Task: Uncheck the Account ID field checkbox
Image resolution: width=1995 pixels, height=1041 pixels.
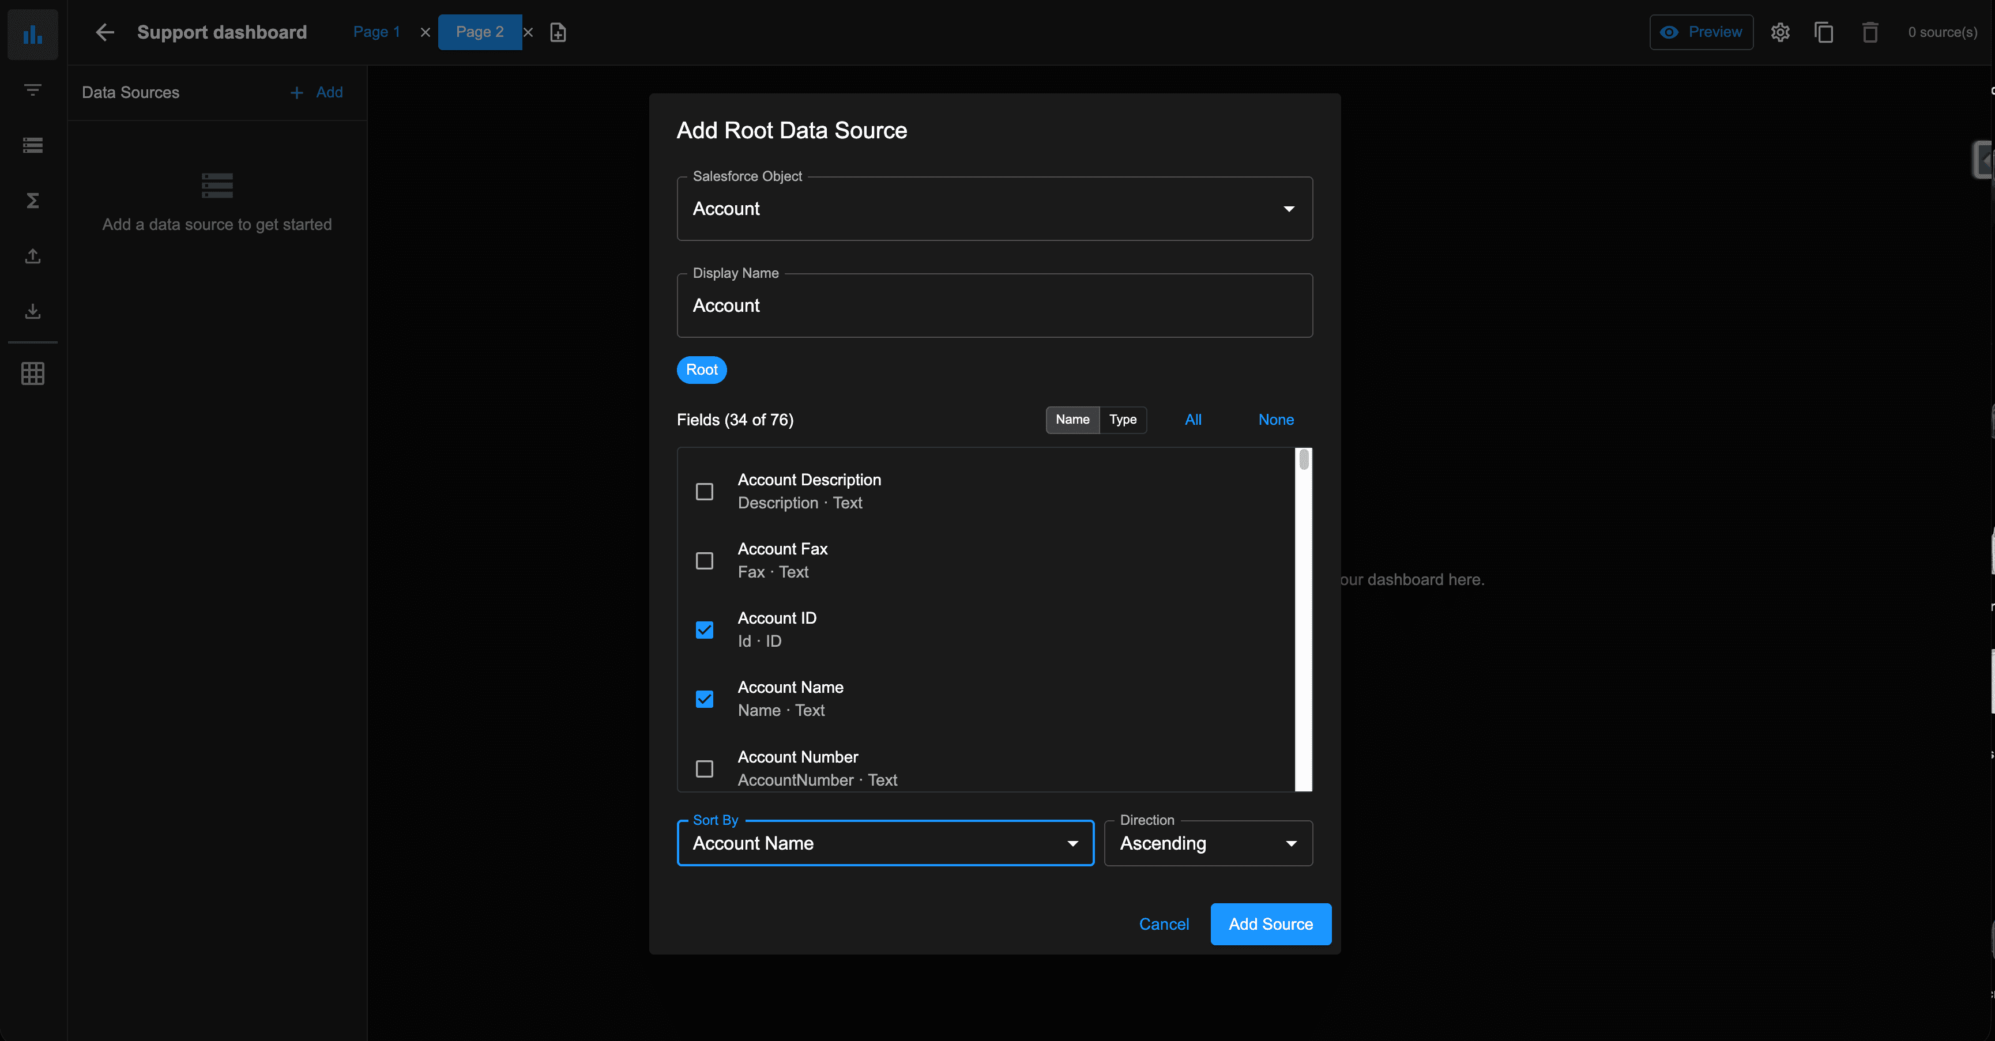Action: pyautogui.click(x=704, y=629)
